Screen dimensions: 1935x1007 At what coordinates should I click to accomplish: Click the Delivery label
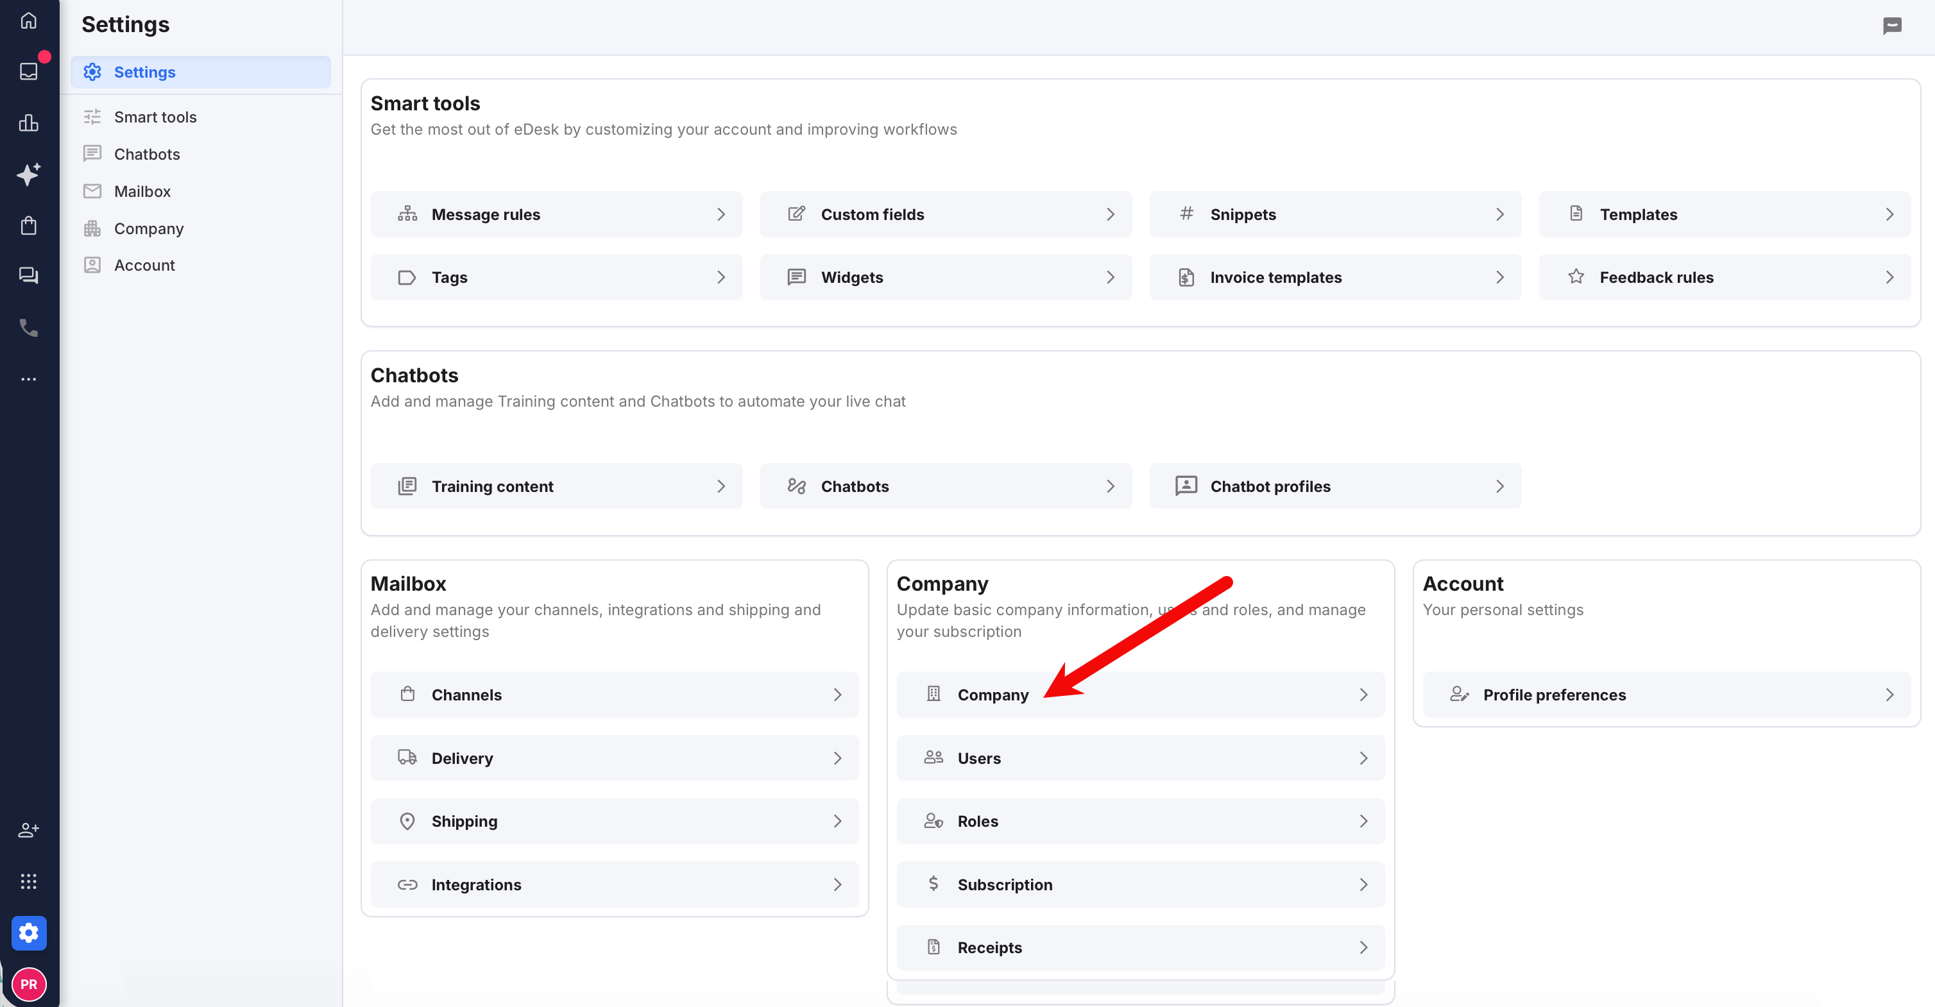click(x=462, y=758)
